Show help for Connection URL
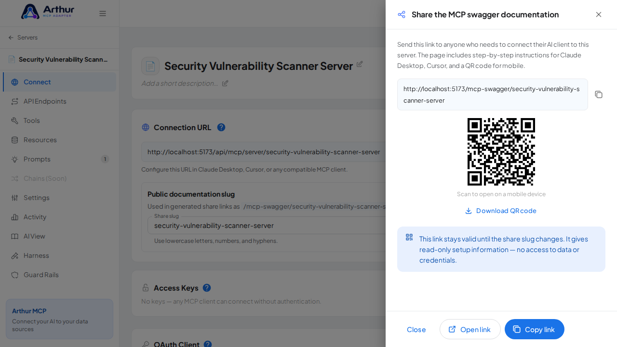Viewport: 617px width, 347px height. 221,127
